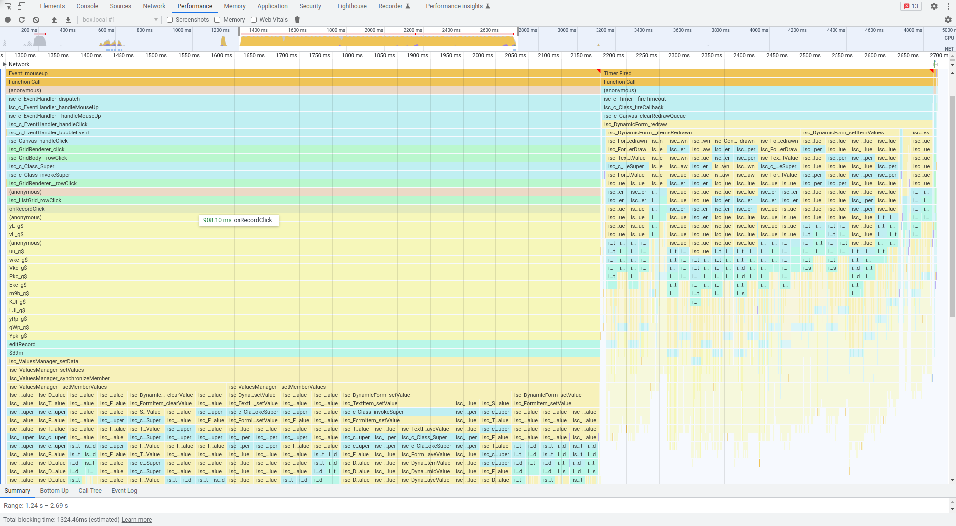This screenshot has height=526, width=956.
Task: Open capture settings gear icon
Action: 948,20
